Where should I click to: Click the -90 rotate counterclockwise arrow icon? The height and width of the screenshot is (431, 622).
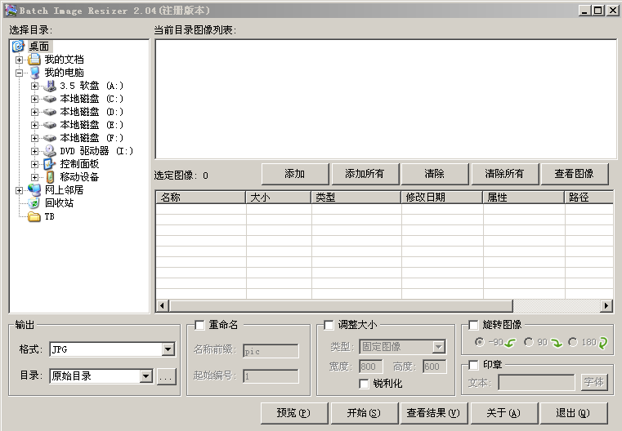(510, 343)
